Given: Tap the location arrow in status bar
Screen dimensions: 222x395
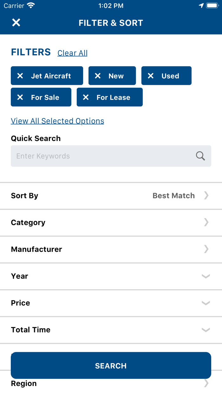Looking at the screenshot, I should [201, 6].
